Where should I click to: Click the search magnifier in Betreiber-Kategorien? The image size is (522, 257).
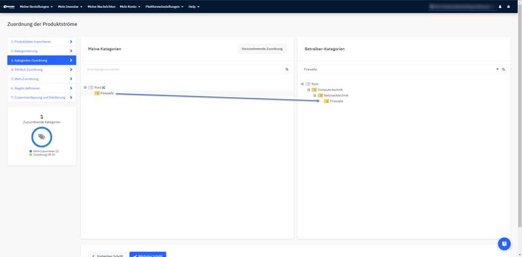[x=503, y=69]
